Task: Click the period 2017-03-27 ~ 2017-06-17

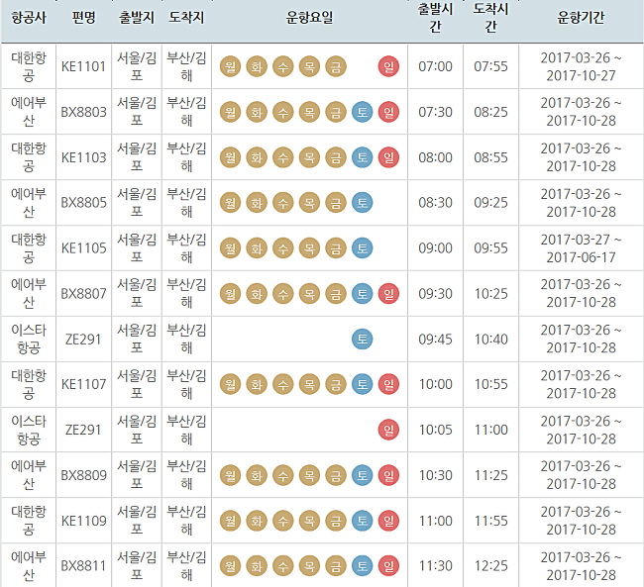Action: tap(581, 248)
